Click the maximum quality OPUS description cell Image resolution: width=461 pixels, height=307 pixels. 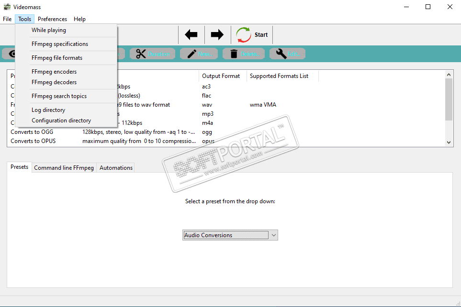(x=139, y=141)
